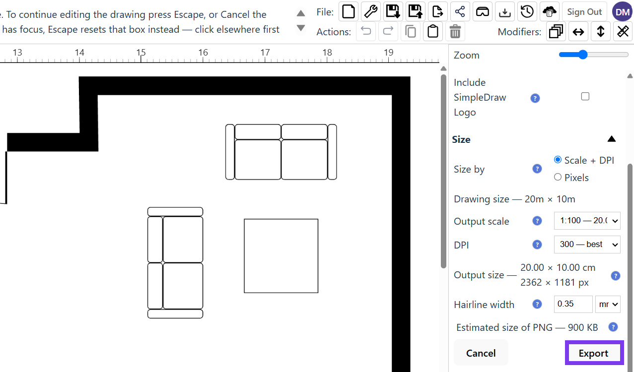Click the redo arrow icon

(388, 32)
